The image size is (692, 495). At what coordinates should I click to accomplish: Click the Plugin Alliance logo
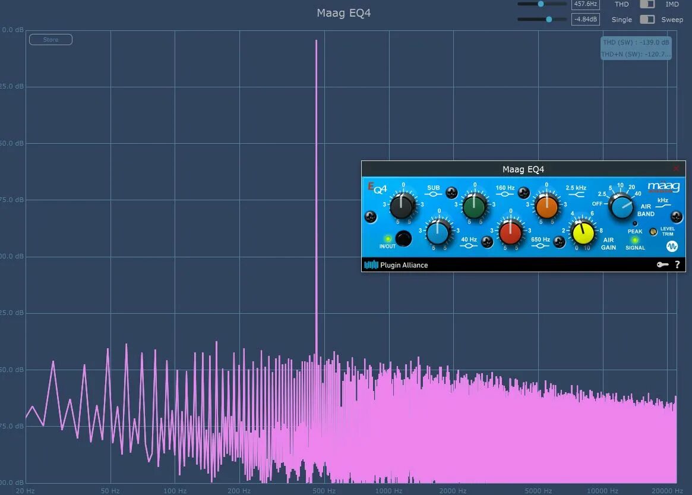[396, 265]
